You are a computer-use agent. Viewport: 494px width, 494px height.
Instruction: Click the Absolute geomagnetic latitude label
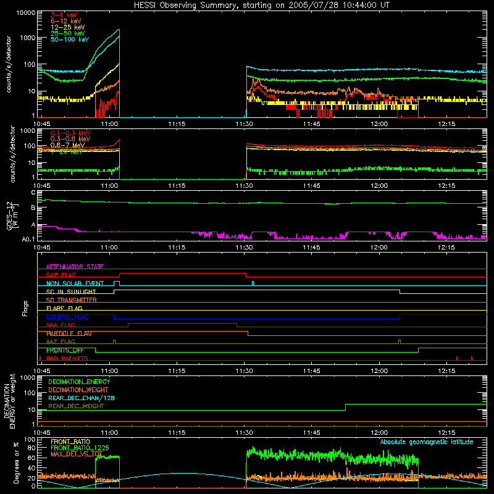(427, 442)
